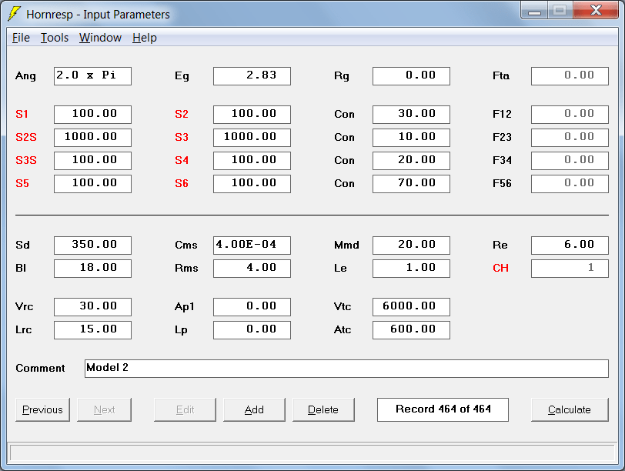Click the Previous record button

point(42,409)
